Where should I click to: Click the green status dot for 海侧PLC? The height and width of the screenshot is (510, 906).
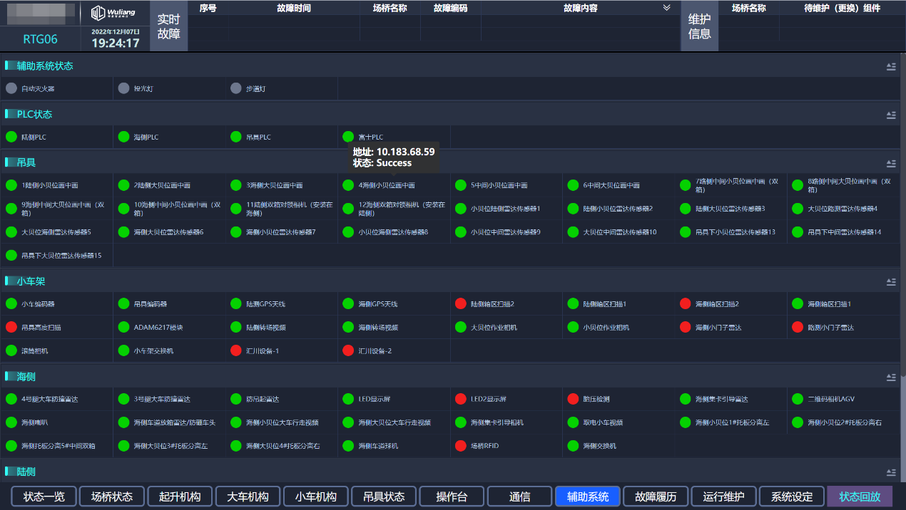click(x=123, y=137)
